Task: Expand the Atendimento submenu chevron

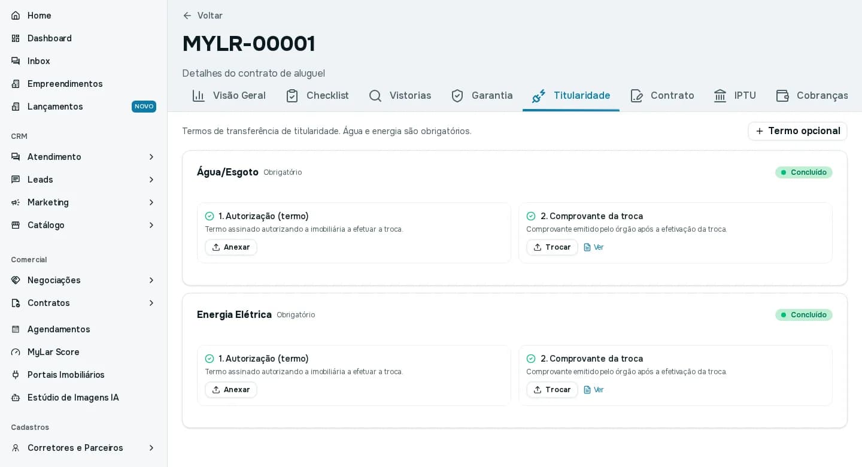Action: (151, 157)
